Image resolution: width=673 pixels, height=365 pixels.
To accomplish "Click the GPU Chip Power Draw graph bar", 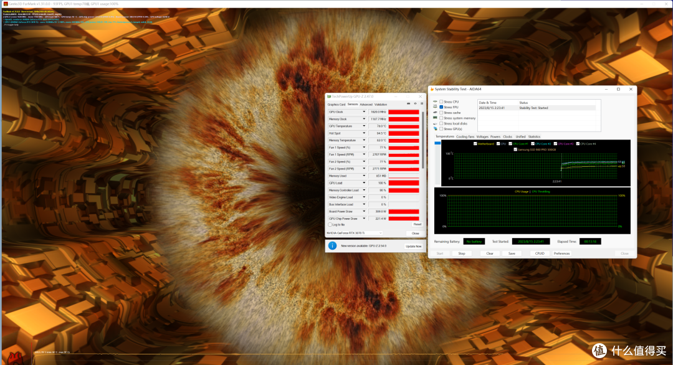I will pos(404,219).
